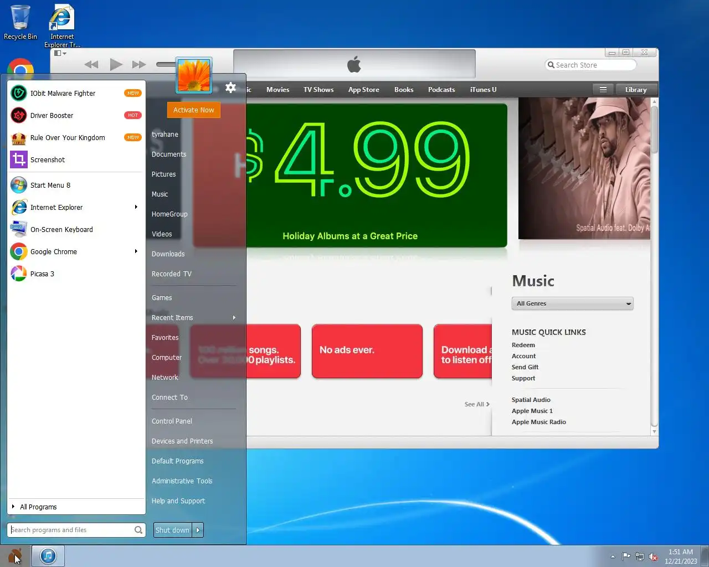Launch Driver Booster from start menu
Screen dimensions: 709x567
(76, 115)
